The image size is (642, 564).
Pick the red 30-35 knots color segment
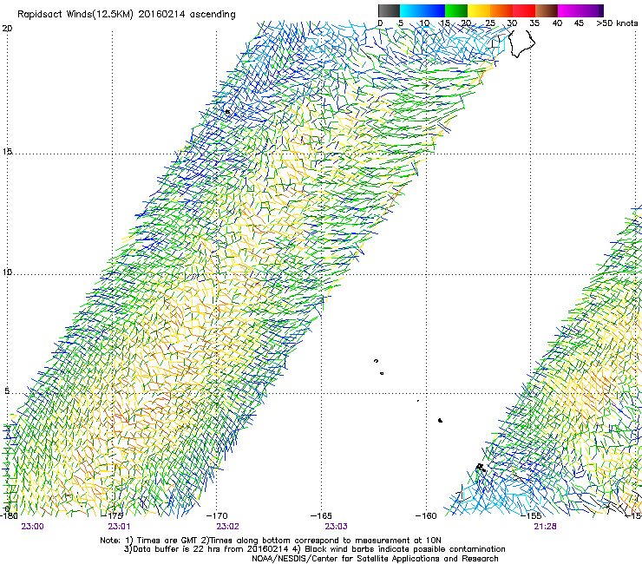pos(524,10)
